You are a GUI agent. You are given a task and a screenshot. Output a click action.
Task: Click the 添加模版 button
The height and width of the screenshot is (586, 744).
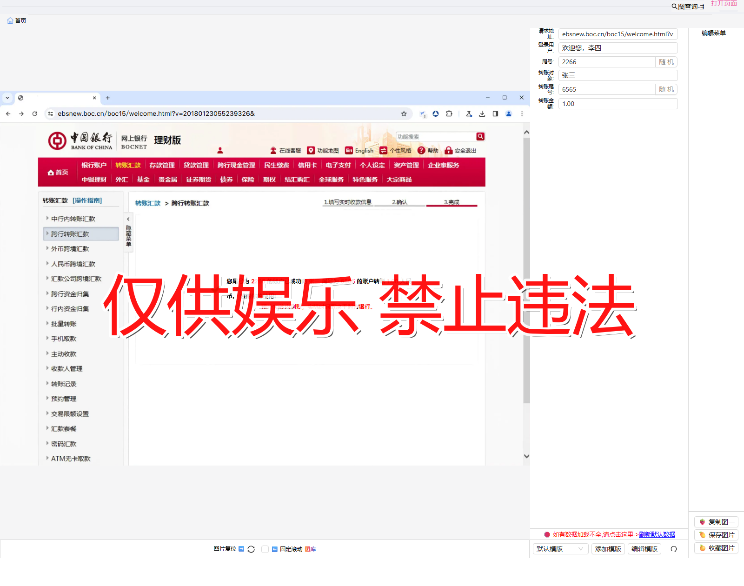(x=608, y=549)
